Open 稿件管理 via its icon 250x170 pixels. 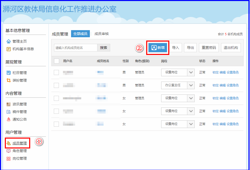(9, 112)
